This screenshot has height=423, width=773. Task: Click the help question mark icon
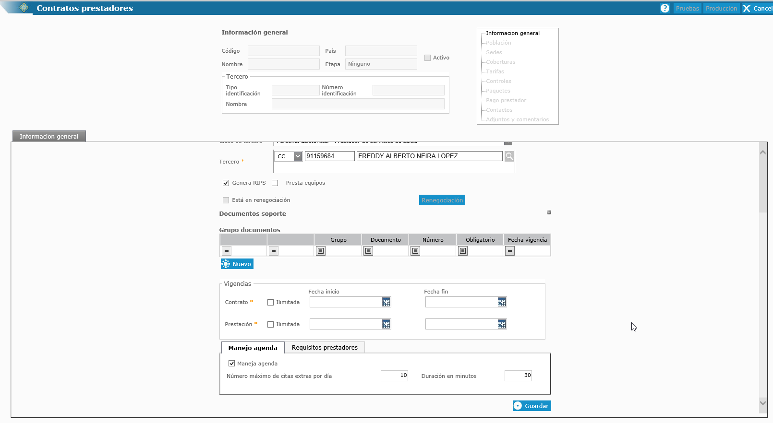(x=664, y=8)
